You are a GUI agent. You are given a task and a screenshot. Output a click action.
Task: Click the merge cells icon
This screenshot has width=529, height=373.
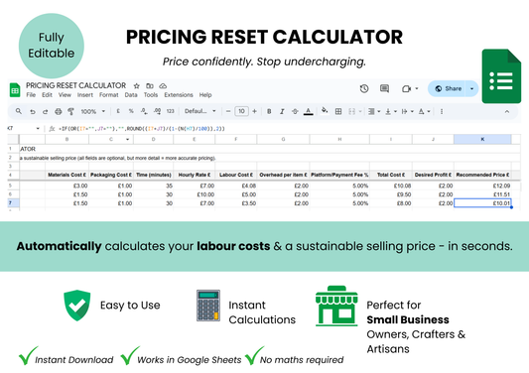(x=351, y=112)
